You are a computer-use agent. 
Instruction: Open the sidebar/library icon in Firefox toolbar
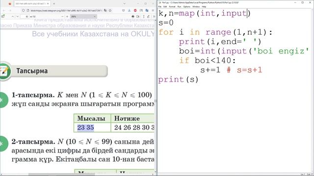pos(141,10)
